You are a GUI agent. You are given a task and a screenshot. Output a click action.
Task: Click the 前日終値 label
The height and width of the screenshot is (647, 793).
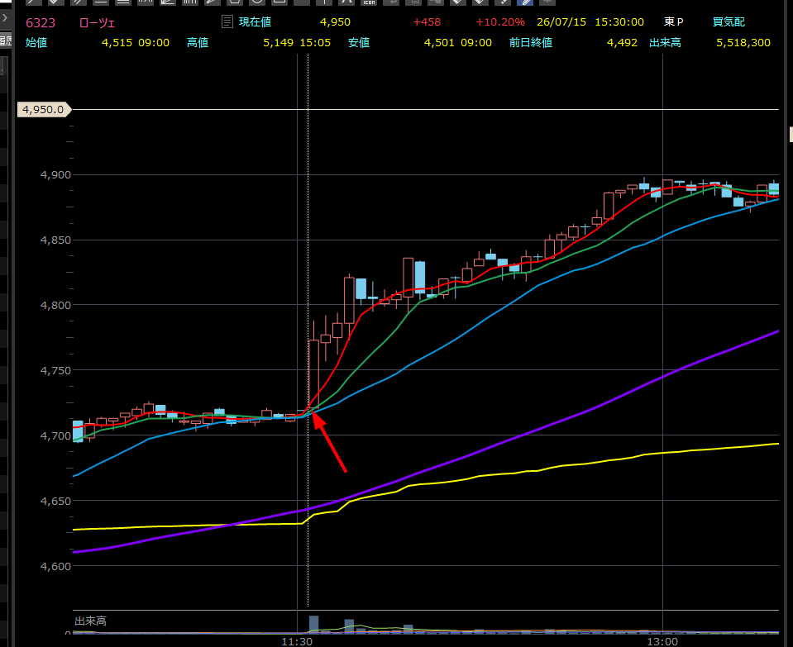point(531,42)
